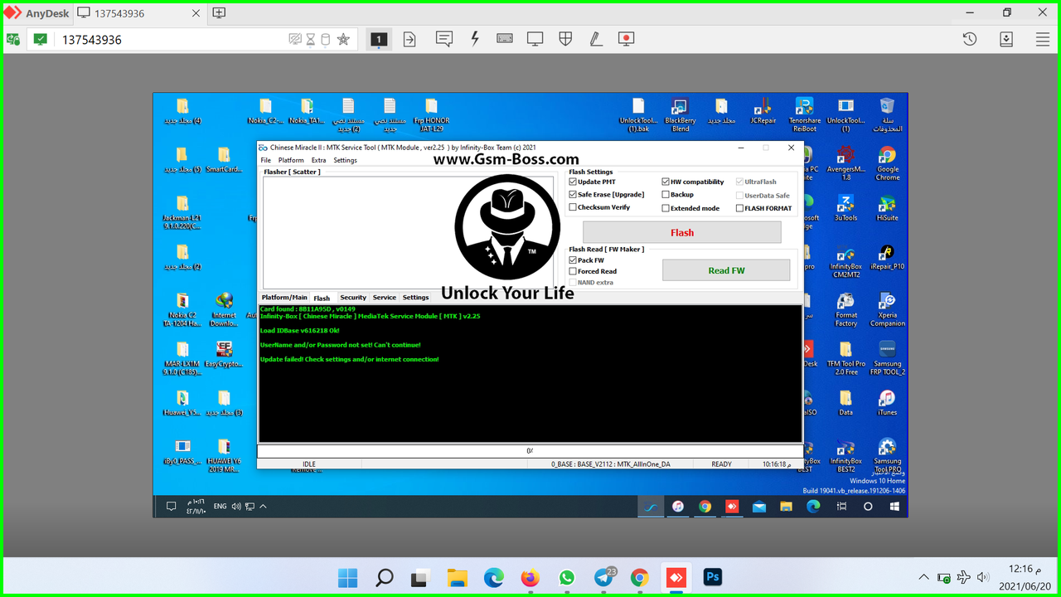This screenshot has width=1061, height=597.
Task: Expand hidden tray icons on remote taskbar
Action: [x=264, y=506]
